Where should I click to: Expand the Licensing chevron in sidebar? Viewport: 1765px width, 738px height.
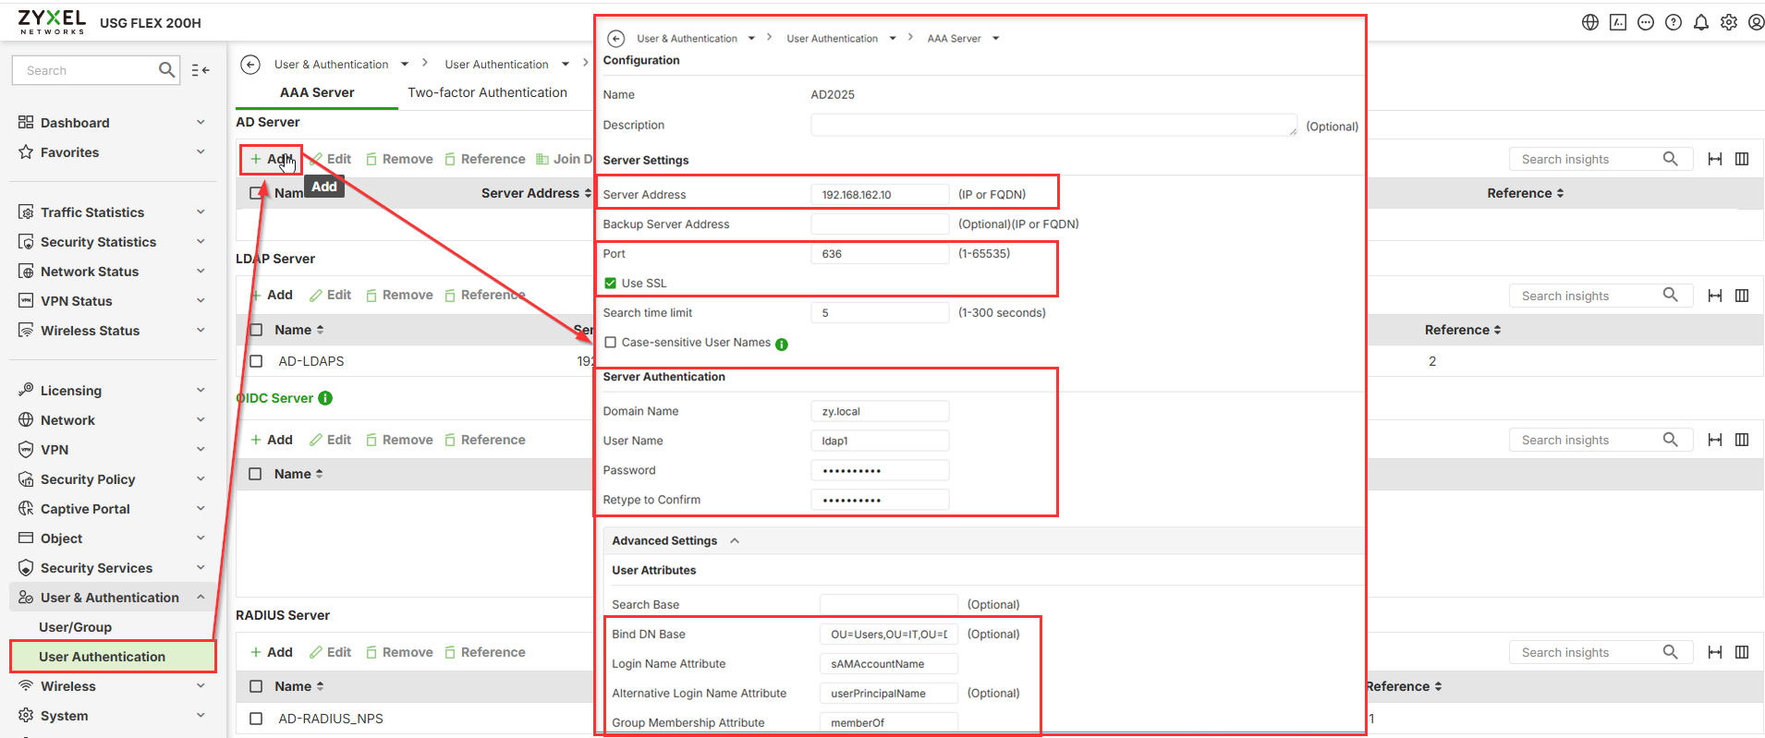click(201, 391)
